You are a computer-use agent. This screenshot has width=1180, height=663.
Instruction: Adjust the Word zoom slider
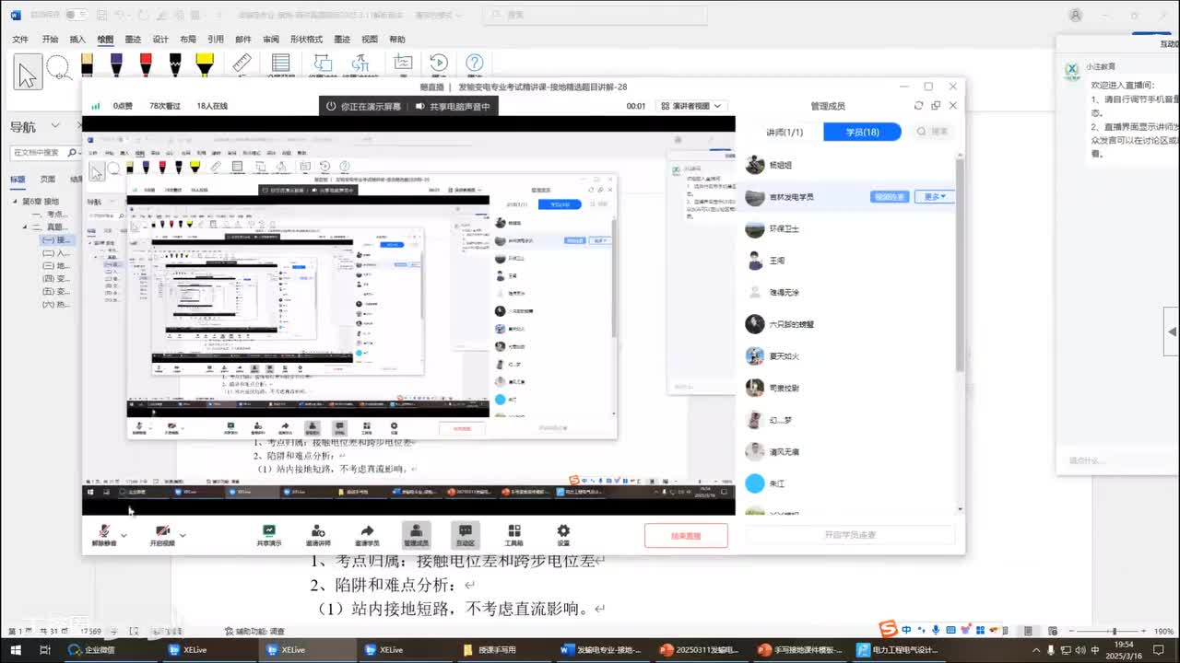1114,632
